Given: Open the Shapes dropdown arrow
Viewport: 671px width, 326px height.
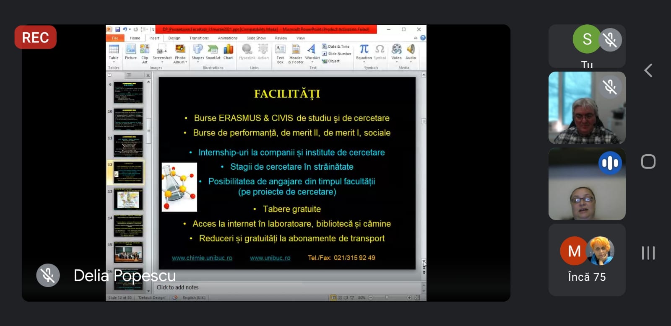Looking at the screenshot, I should [198, 62].
